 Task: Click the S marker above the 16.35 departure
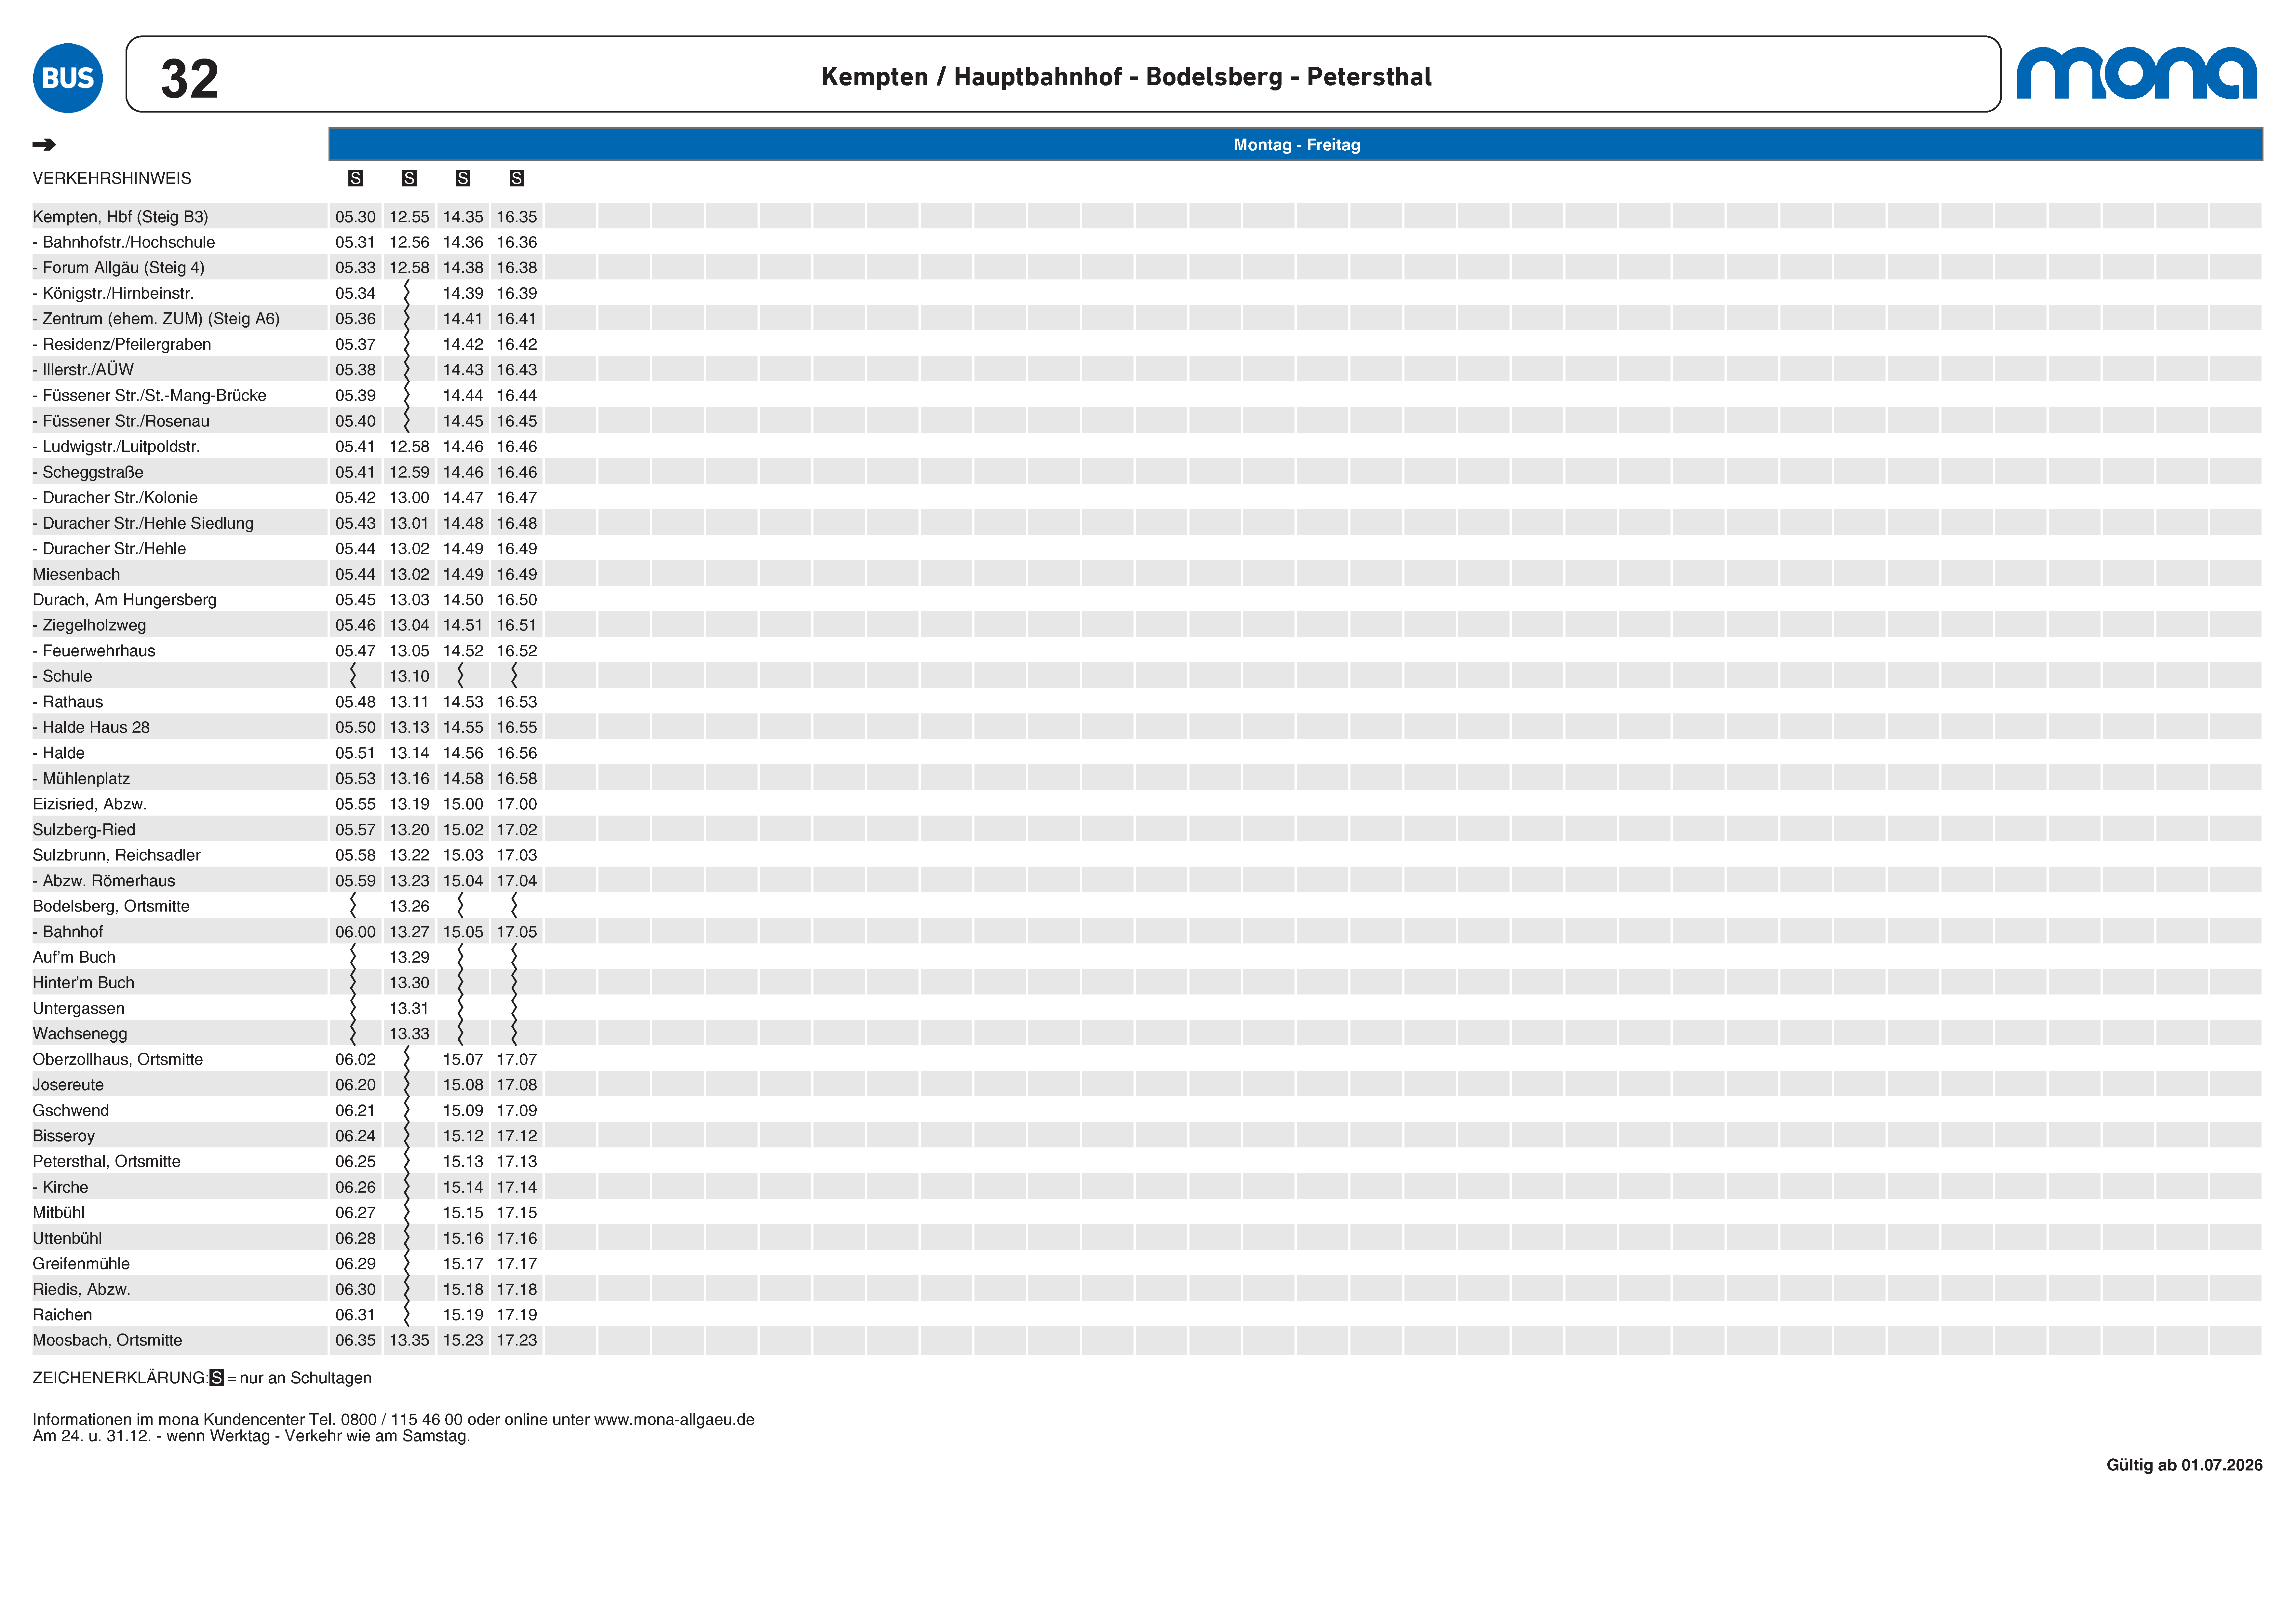coord(517,178)
